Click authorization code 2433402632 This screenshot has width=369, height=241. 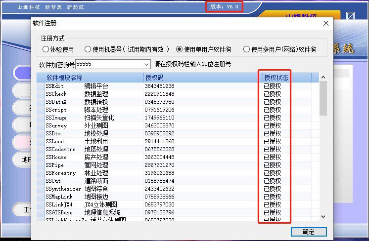point(160,189)
